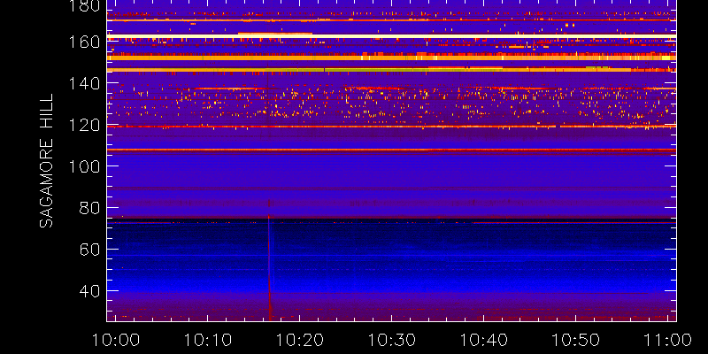Click the vertical red burst near 10:17
This screenshot has width=708, height=354.
(x=270, y=268)
